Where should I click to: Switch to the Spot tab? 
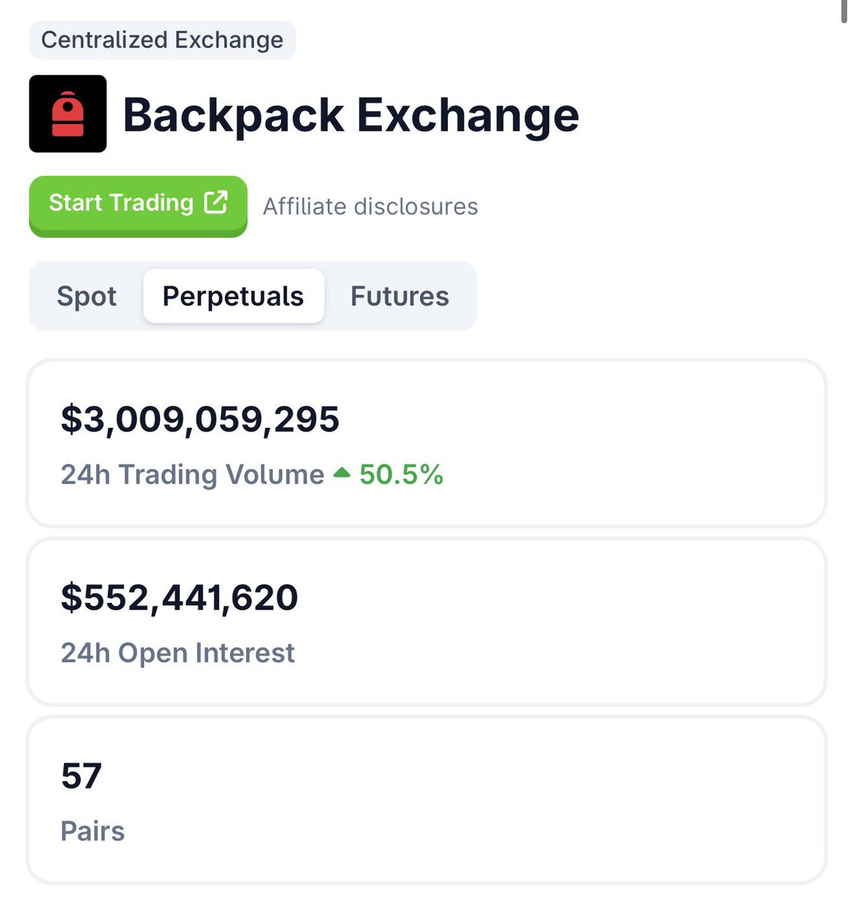(x=86, y=296)
